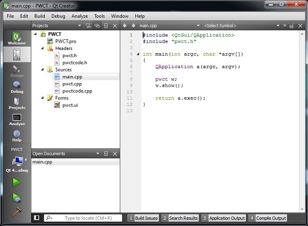Image resolution: width=308 pixels, height=226 pixels.
Task: Switch to Edit mode
Action: [x=17, y=55]
